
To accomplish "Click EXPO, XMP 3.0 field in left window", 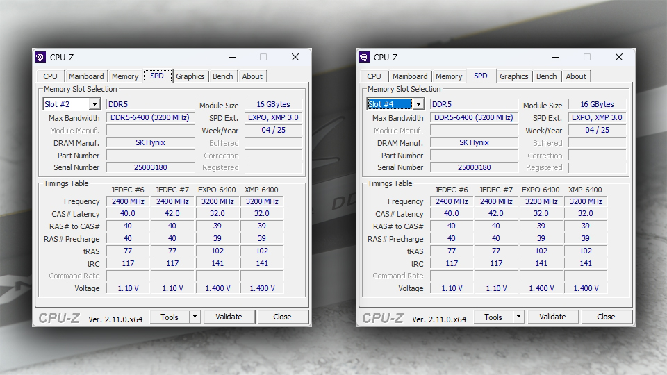I will (274, 117).
